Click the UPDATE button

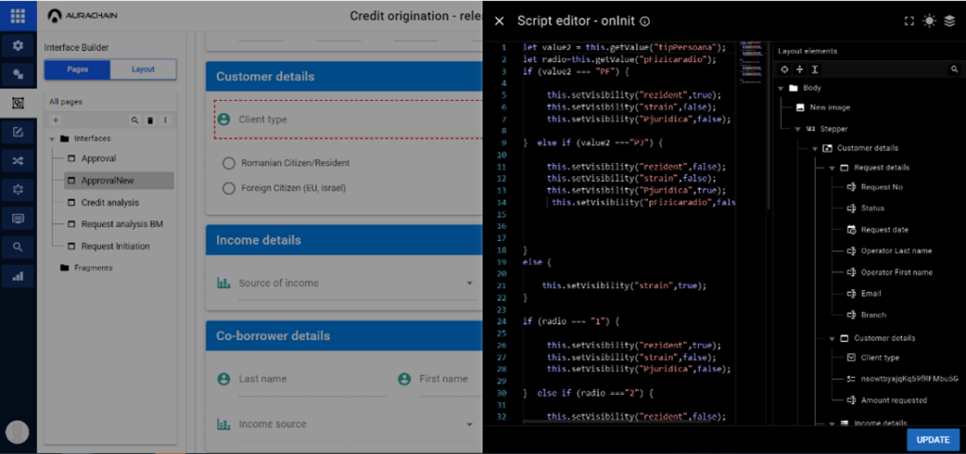[933, 440]
